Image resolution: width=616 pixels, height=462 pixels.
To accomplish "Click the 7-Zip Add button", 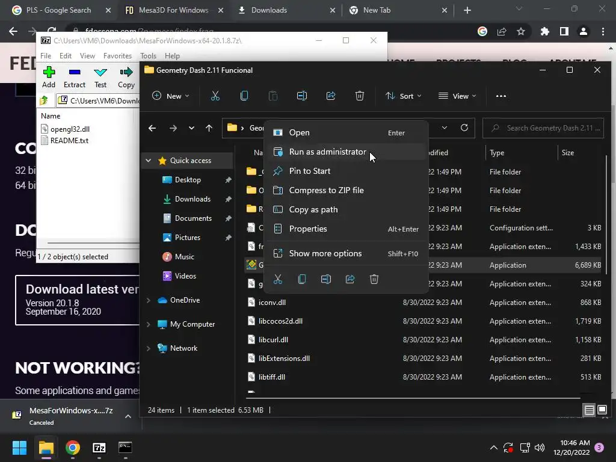I will coord(49,77).
